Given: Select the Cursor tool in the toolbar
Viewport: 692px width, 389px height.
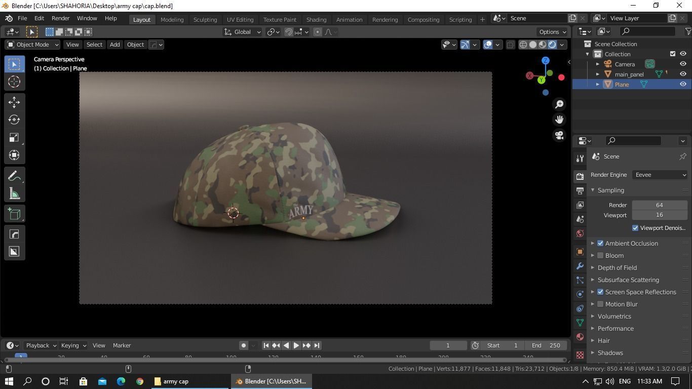Looking at the screenshot, I should point(14,82).
